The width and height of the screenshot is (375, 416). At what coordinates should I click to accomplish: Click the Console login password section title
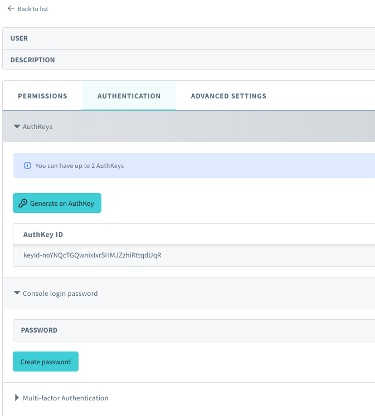(60, 293)
